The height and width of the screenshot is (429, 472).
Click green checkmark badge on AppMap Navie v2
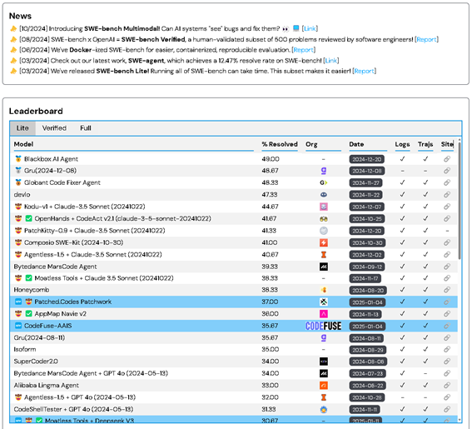coord(28,313)
